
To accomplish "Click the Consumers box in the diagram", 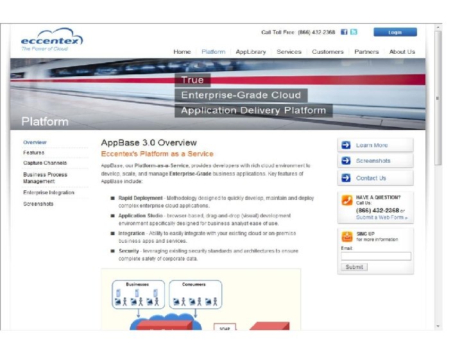I will pyautogui.click(x=195, y=294).
